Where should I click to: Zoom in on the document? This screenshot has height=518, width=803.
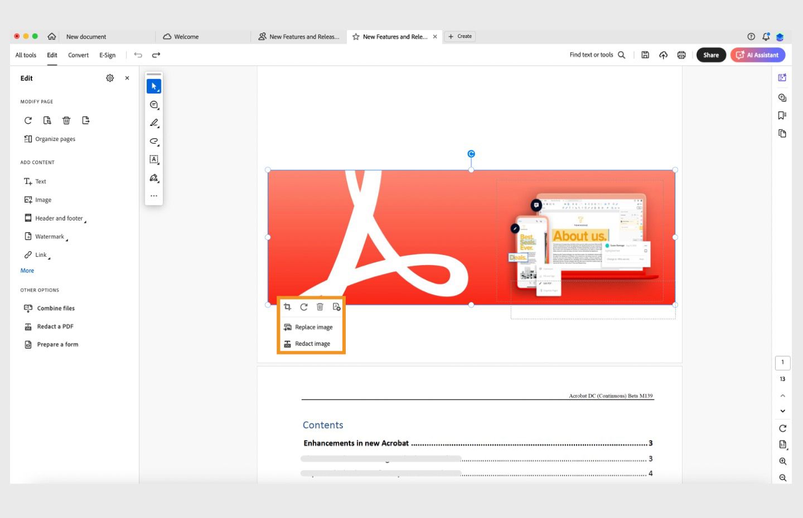tap(782, 461)
